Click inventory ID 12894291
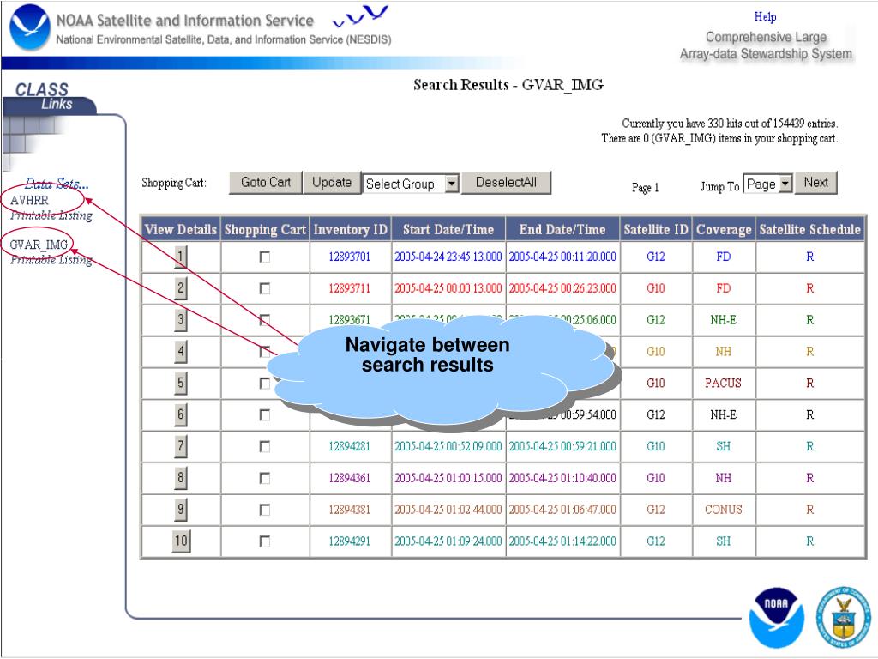Image resolution: width=878 pixels, height=659 pixels. pyautogui.click(x=350, y=541)
